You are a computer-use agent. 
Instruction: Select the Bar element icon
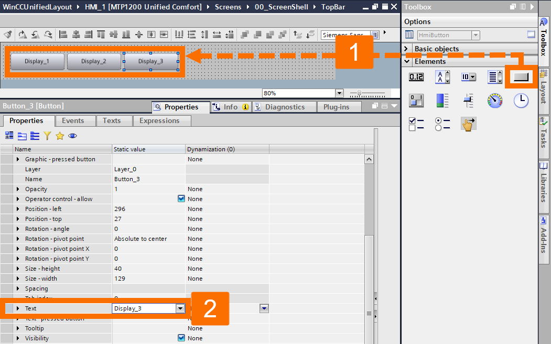[442, 101]
